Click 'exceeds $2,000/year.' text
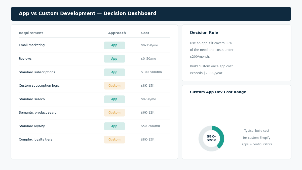Screen dimensions: 302x170 206,73
